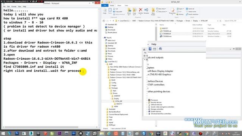Open the Copy to dropdown

pos(135,12)
